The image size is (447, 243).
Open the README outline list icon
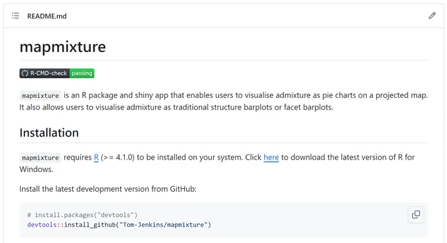(x=15, y=16)
